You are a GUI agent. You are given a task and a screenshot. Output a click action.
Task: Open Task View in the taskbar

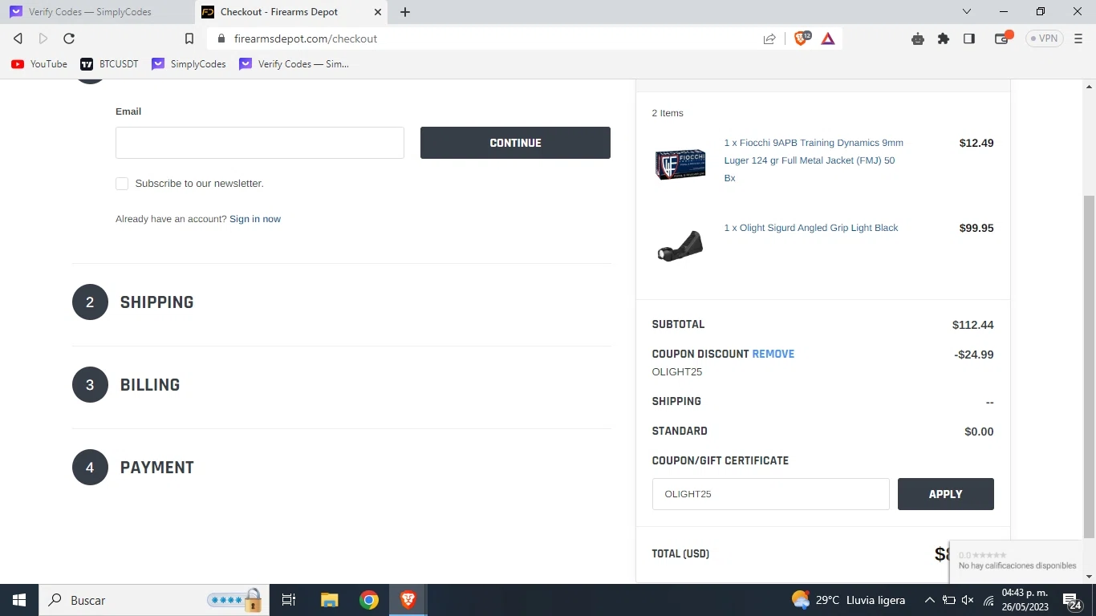point(289,600)
